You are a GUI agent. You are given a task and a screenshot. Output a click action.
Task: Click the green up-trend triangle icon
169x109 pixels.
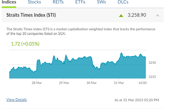121,16
